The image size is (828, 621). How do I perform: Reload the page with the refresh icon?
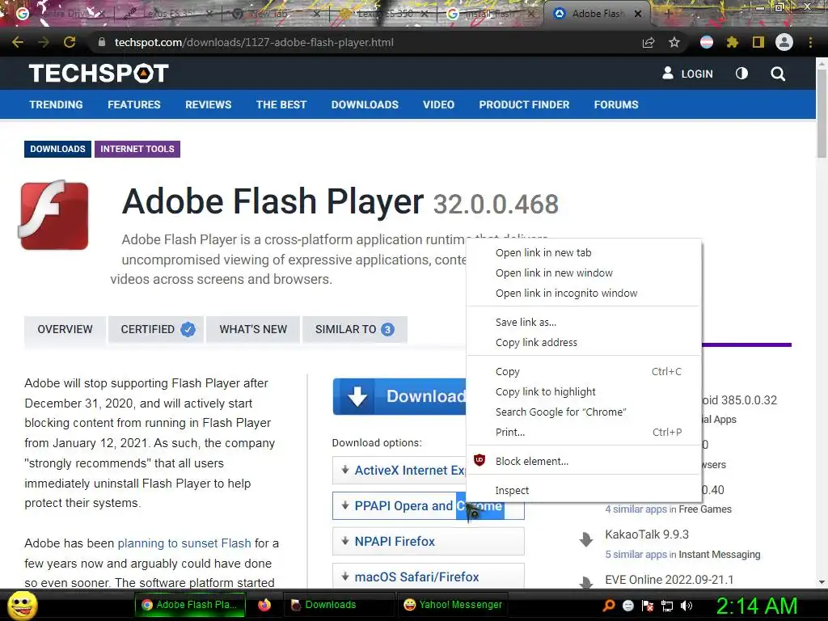point(70,42)
